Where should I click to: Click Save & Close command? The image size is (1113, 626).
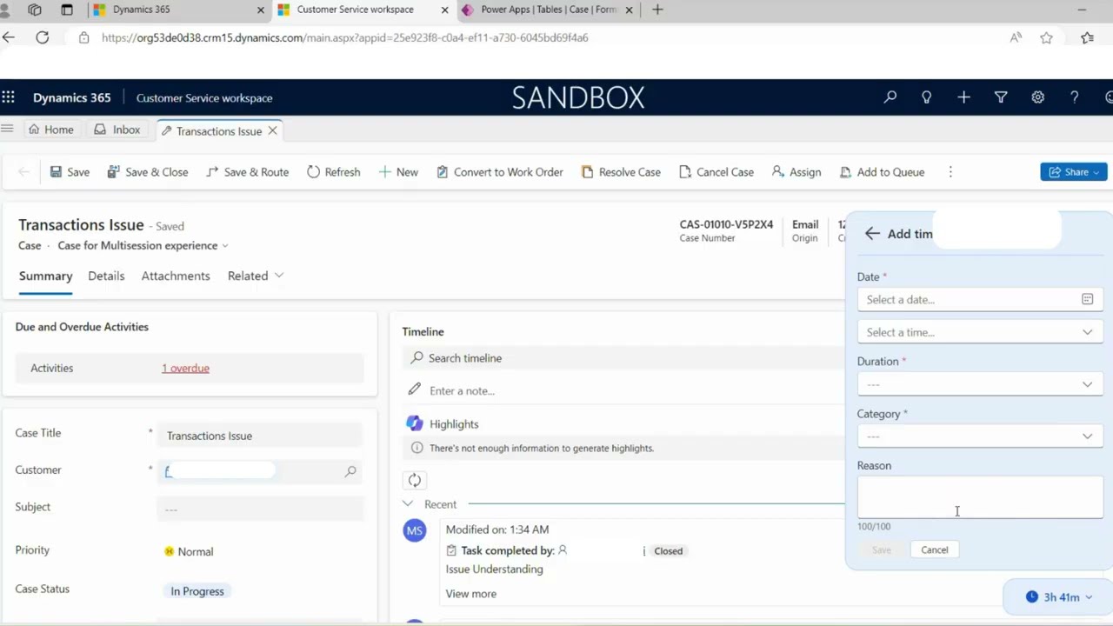148,172
